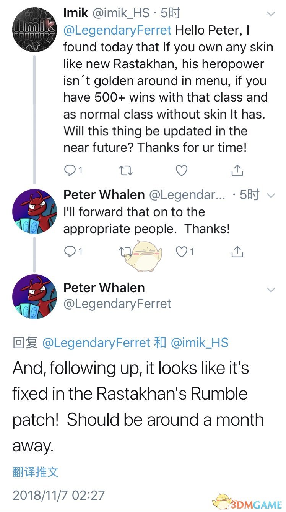
Task: Share Peter Whalen's forwarding tweet
Action: 237,252
